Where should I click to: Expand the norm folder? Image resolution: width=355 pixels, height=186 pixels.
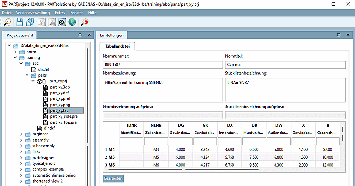pyautogui.click(x=15, y=52)
